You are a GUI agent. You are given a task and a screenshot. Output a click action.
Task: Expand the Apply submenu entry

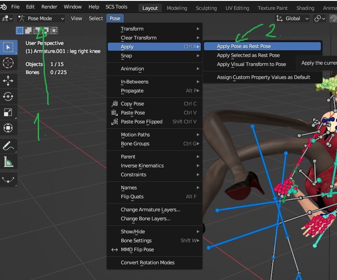click(154, 47)
